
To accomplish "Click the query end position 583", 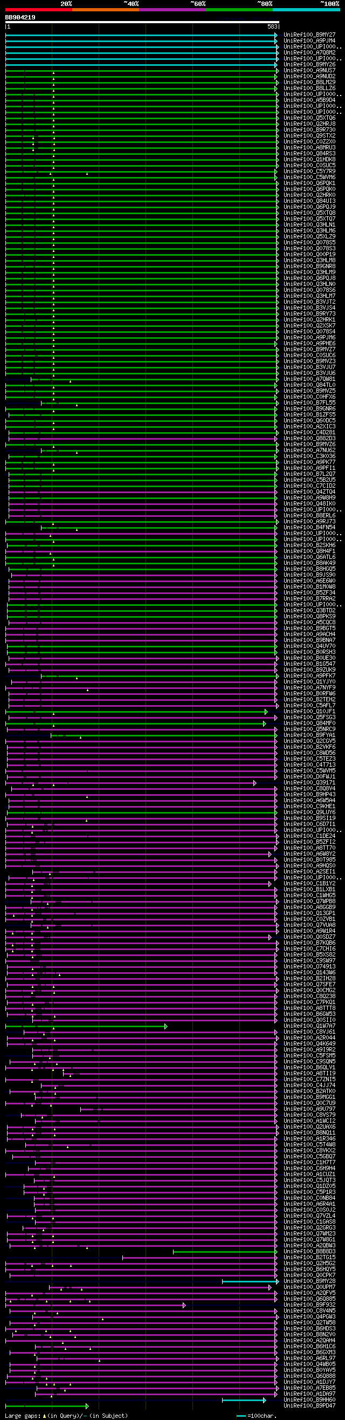I will (x=273, y=26).
